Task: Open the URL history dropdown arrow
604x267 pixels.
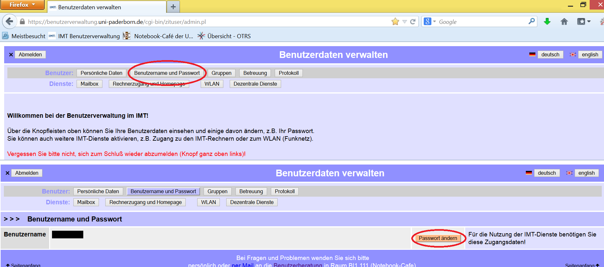Action: click(x=405, y=22)
